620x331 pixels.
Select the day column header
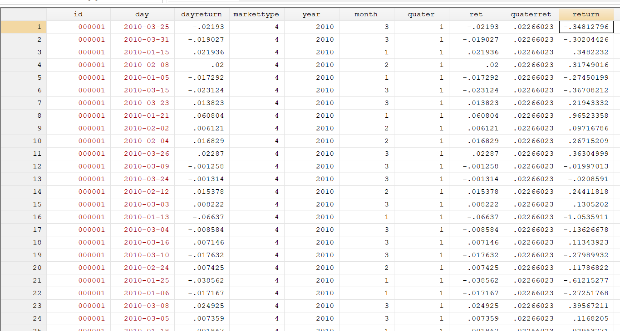[142, 14]
